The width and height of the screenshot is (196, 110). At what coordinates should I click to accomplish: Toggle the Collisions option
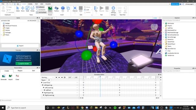(x=40, y=7)
